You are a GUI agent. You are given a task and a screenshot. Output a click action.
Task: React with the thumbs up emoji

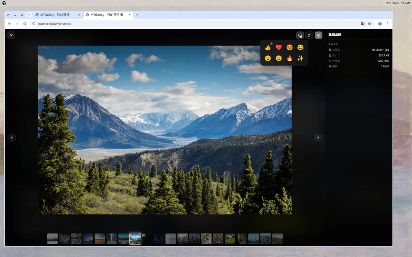268,48
